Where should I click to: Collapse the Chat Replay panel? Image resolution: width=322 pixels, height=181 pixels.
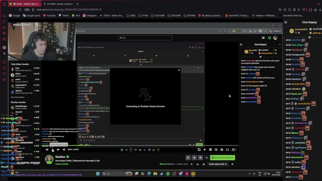tap(286, 22)
